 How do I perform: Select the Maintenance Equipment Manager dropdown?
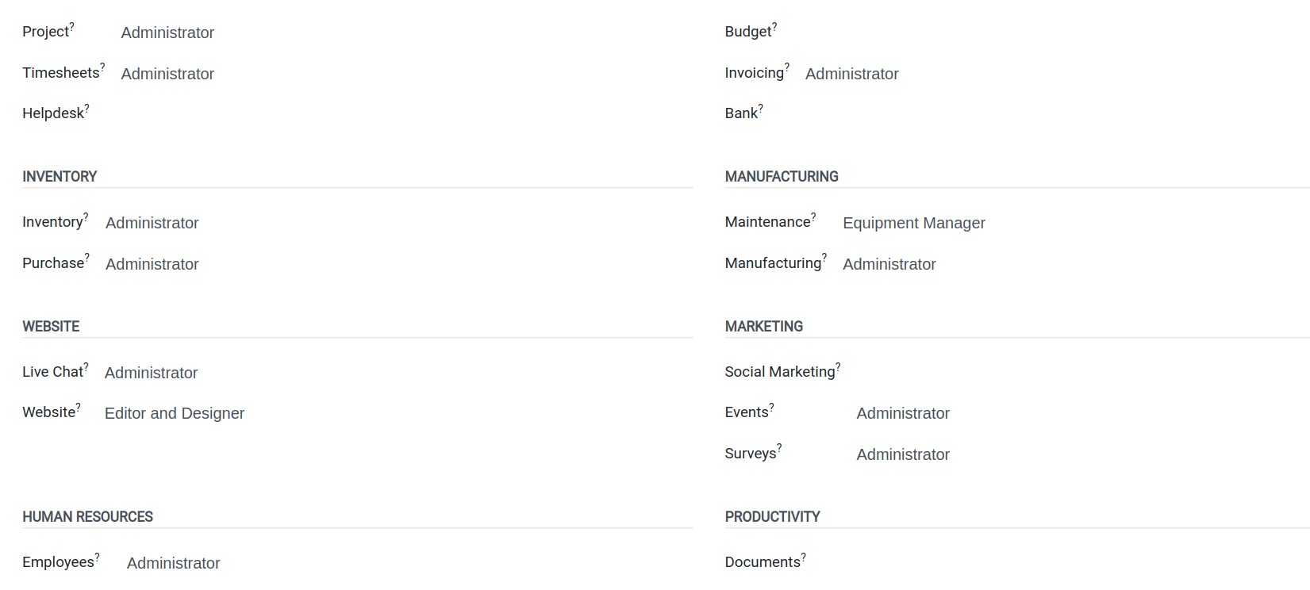(x=1076, y=223)
